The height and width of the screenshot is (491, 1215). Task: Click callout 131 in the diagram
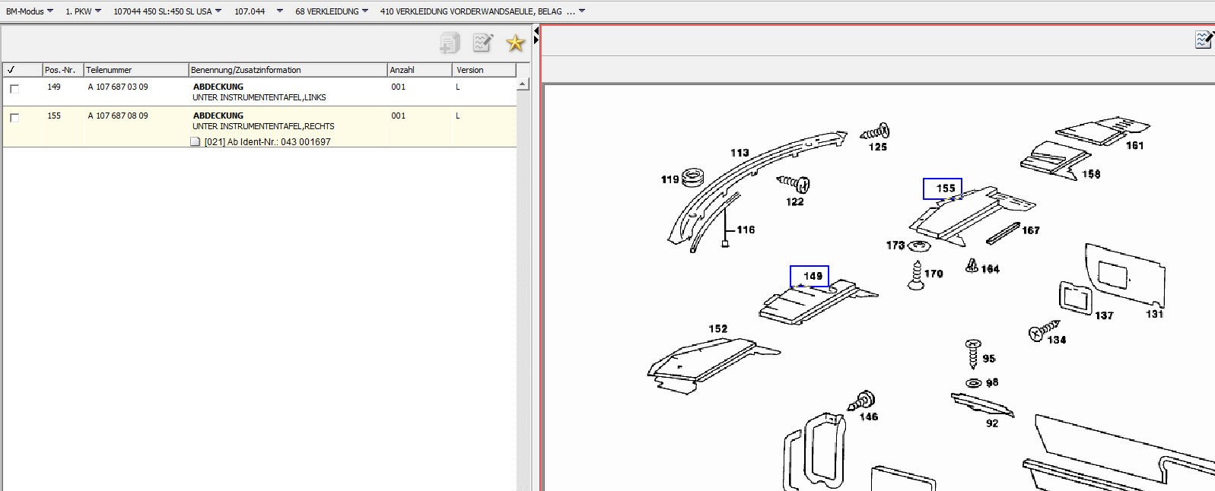1155,314
